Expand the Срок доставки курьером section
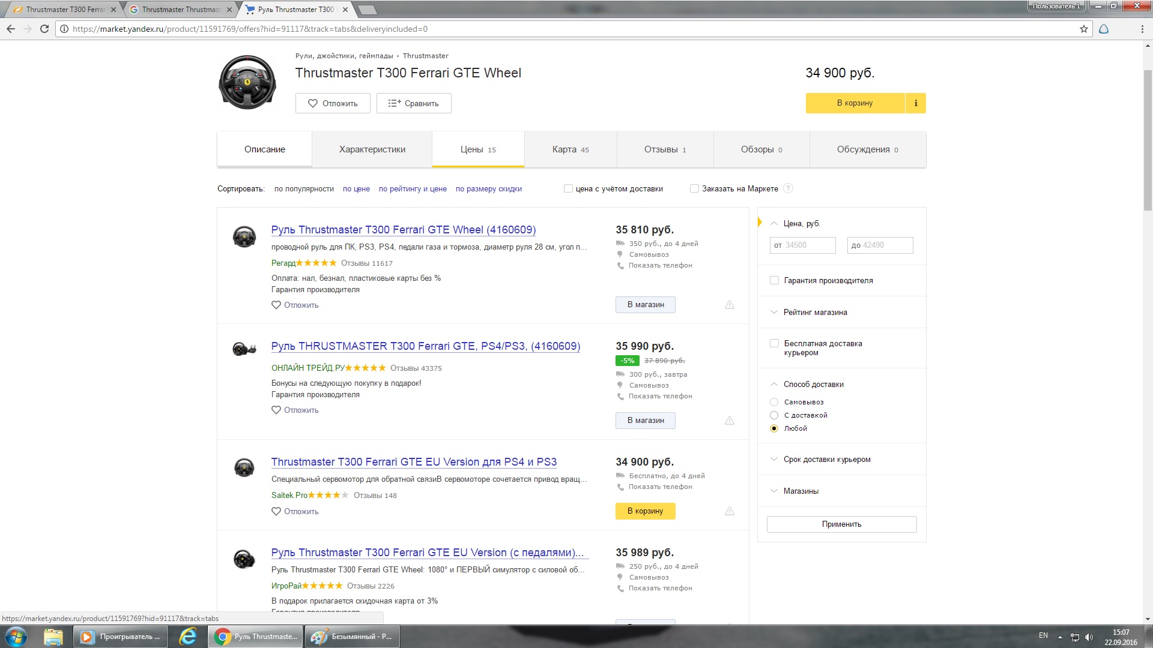 [x=826, y=460]
